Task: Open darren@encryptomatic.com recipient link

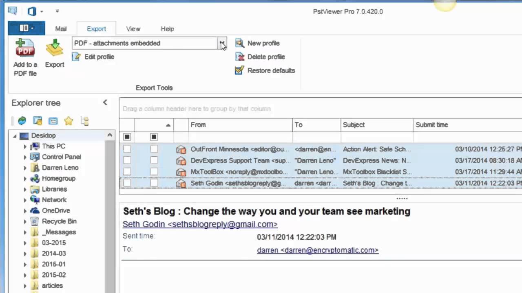Action: coord(318,250)
